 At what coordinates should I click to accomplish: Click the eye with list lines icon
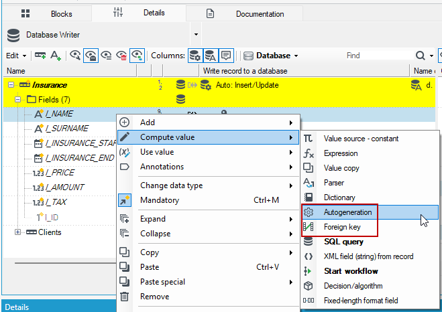pos(106,56)
